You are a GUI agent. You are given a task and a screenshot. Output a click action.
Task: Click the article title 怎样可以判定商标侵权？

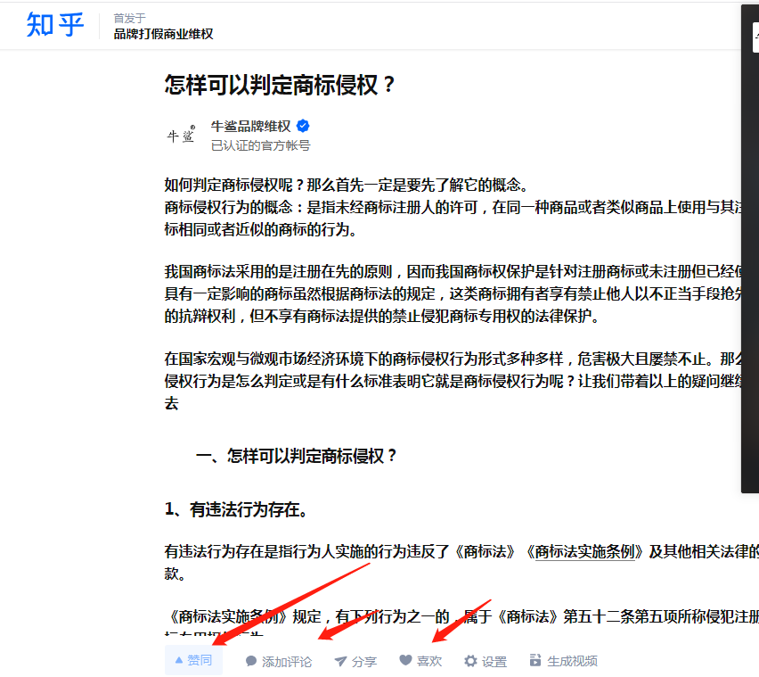tap(280, 86)
